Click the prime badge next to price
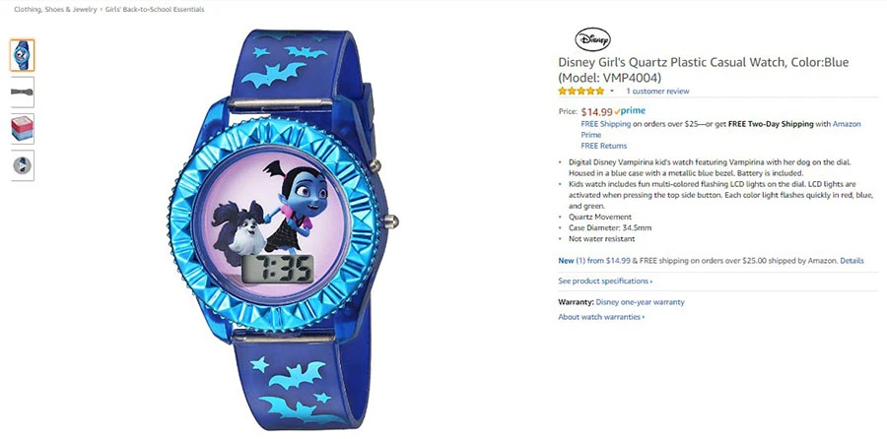This screenshot has height=439, width=887. 630,111
